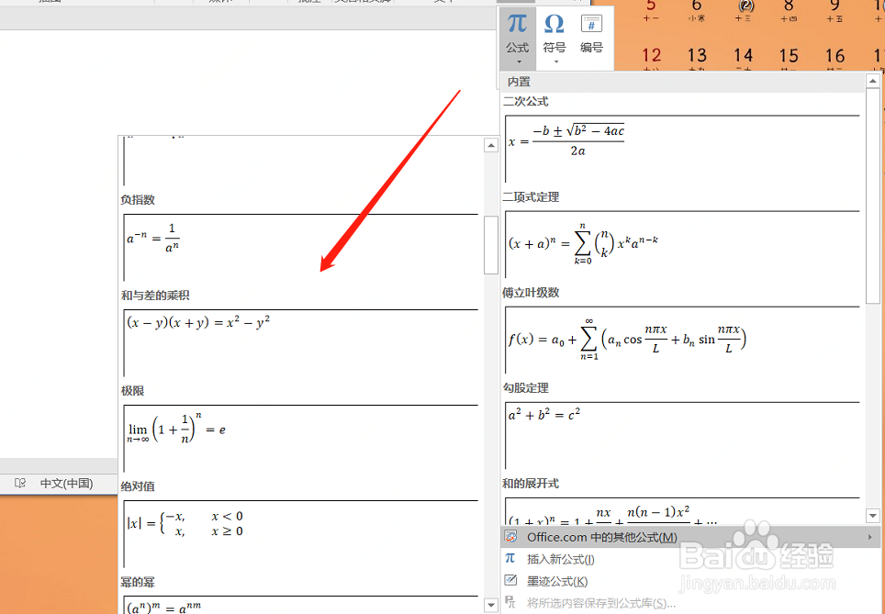Select date 6 in the calendar
The height and width of the screenshot is (614, 885).
click(x=697, y=6)
